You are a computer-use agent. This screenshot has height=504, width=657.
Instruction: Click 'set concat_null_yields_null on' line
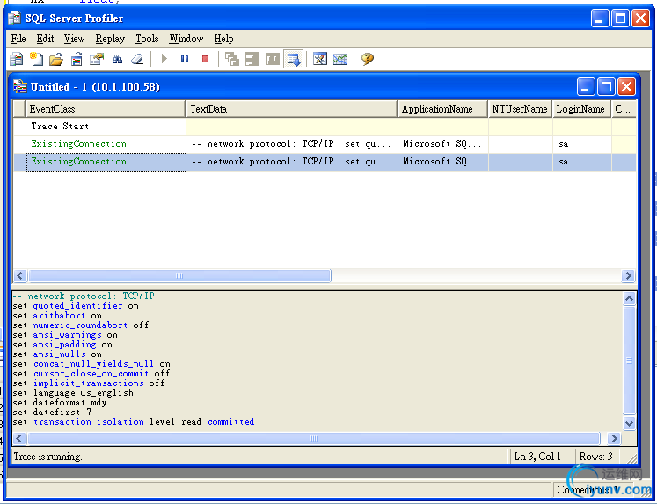coord(91,363)
